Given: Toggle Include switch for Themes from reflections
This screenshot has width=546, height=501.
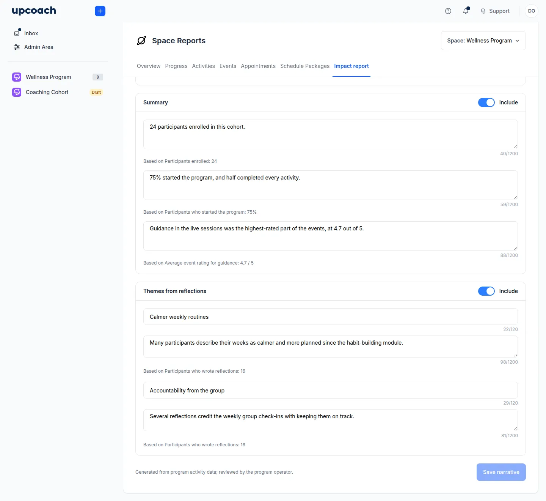Looking at the screenshot, I should pos(486,291).
